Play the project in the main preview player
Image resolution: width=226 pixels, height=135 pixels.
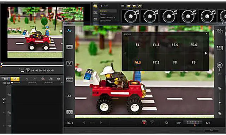point(28,70)
